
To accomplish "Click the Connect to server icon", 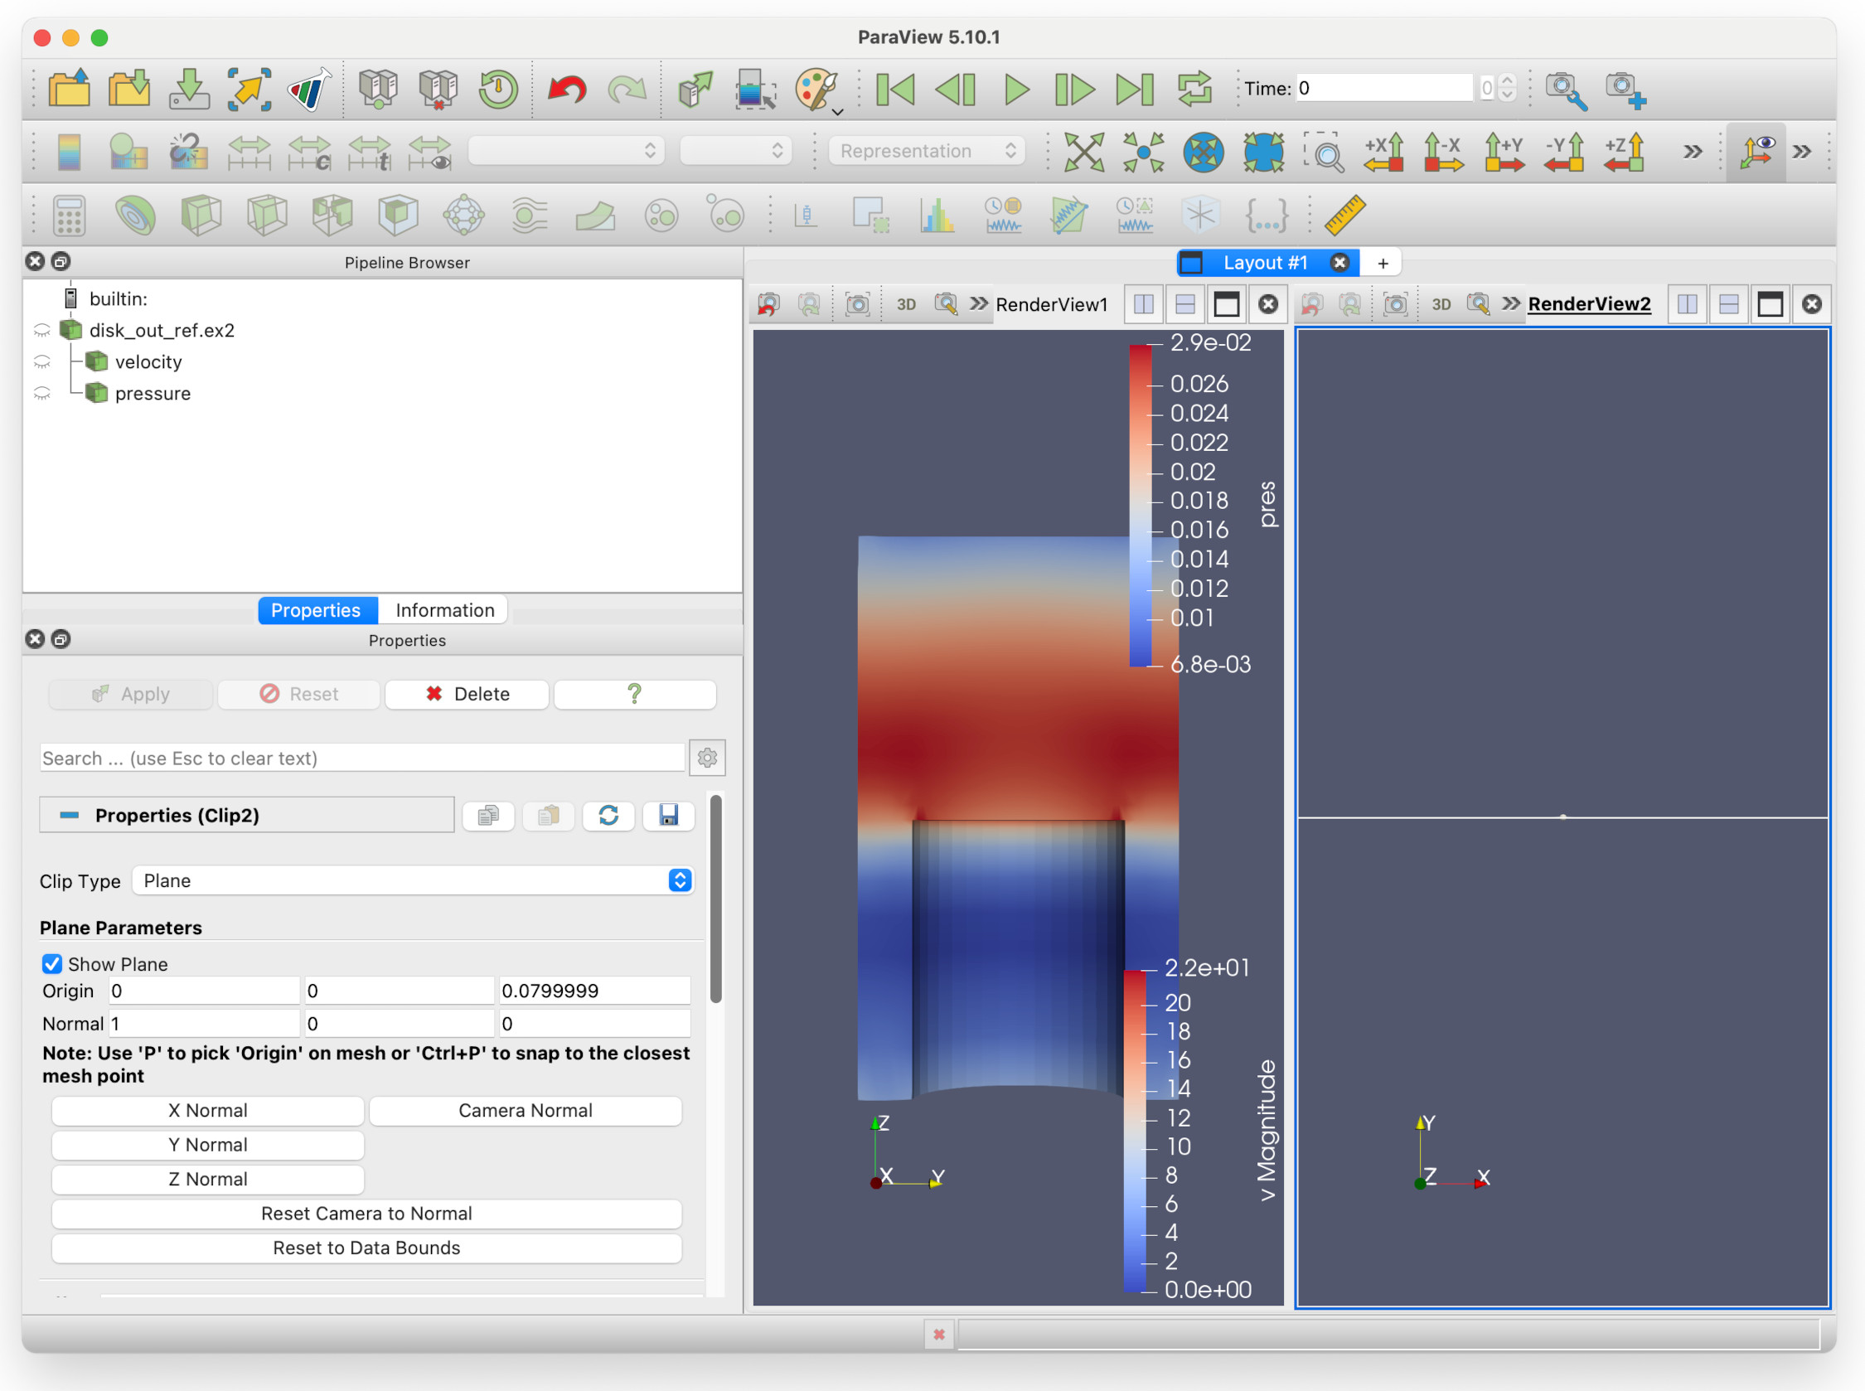I will tap(379, 89).
